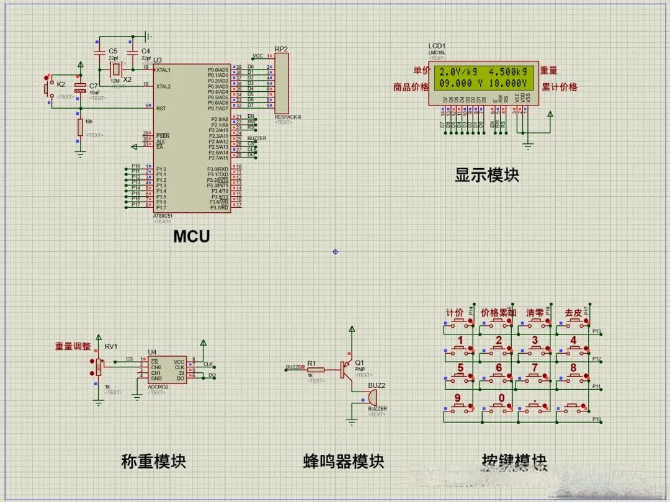Click the XTAL1 pin label on U3

pos(163,70)
